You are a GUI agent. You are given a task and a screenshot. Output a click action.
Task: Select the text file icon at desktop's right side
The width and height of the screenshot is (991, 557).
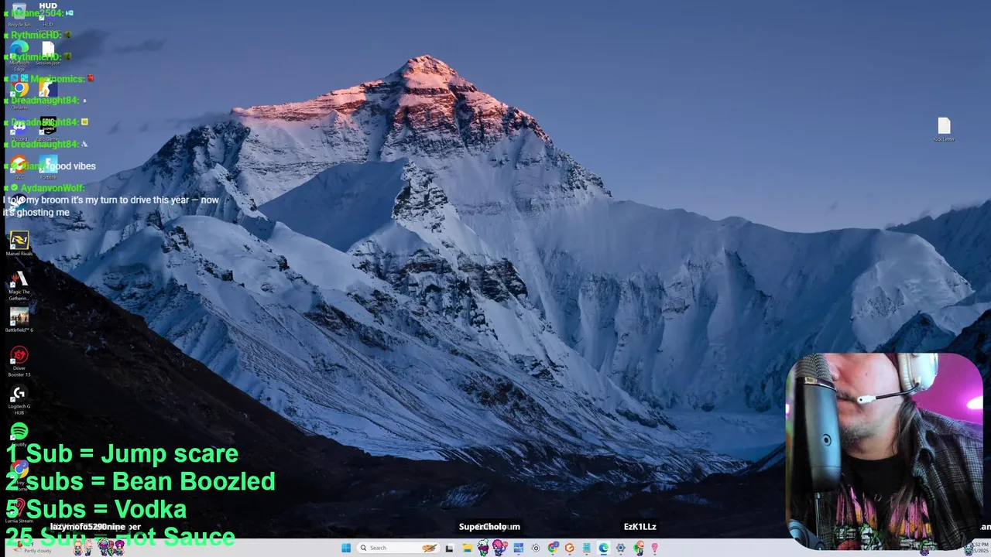click(944, 129)
